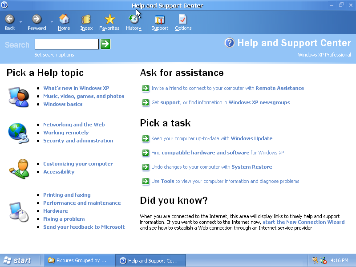Open the Back history dropdown arrow
The image size is (356, 267).
(x=20, y=22)
